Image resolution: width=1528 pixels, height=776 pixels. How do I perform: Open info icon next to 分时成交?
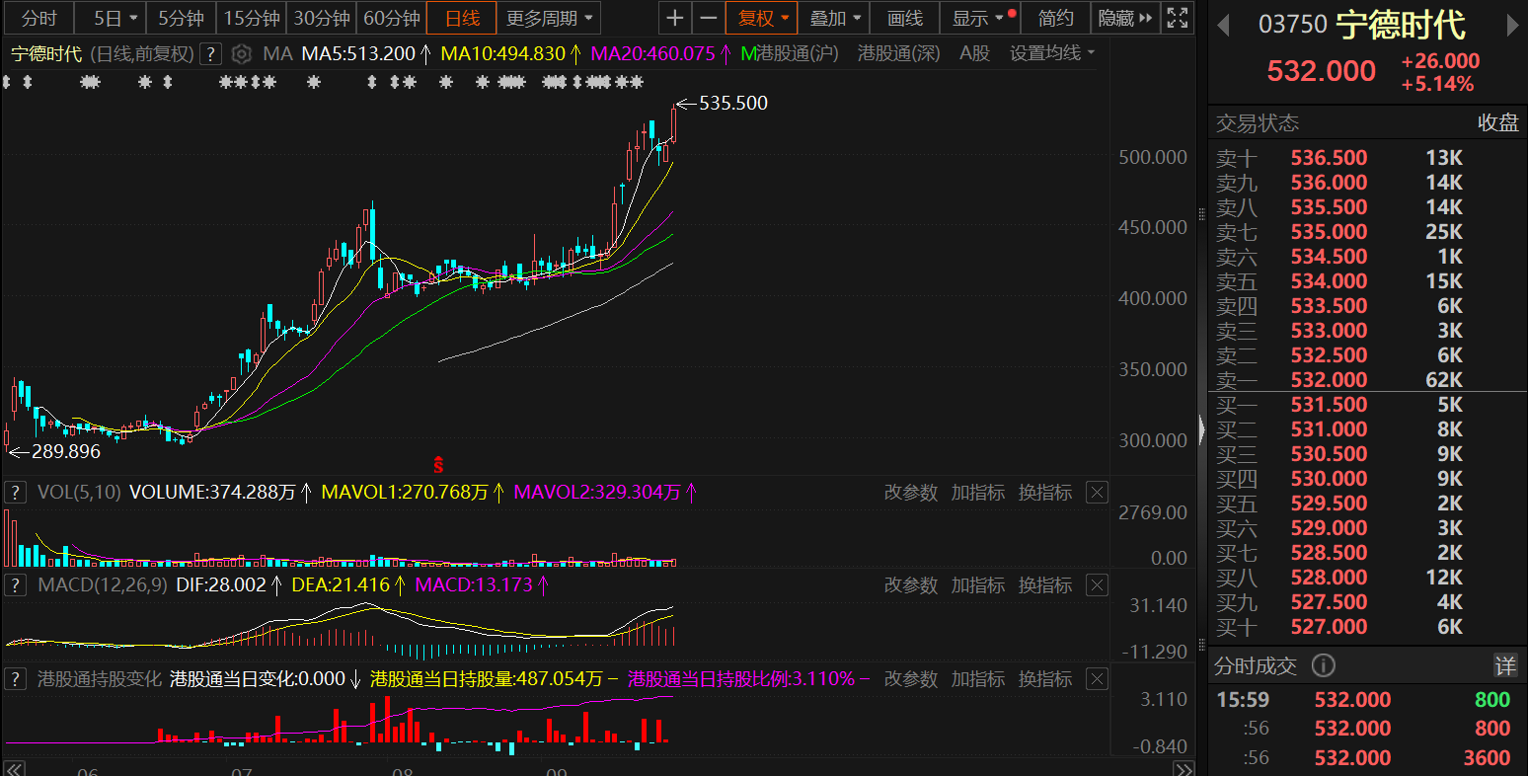click(1323, 665)
